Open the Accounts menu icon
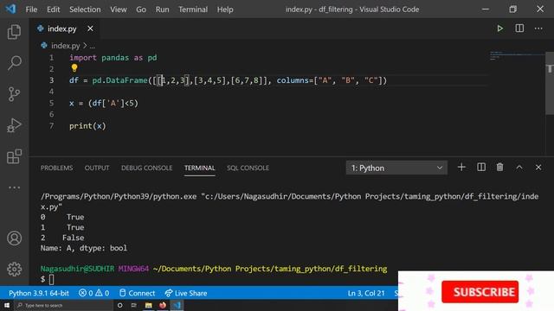Viewport: 554px width, 311px height. click(x=14, y=238)
